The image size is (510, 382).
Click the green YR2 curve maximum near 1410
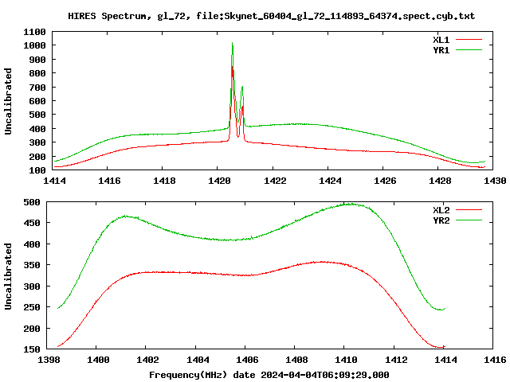point(351,205)
